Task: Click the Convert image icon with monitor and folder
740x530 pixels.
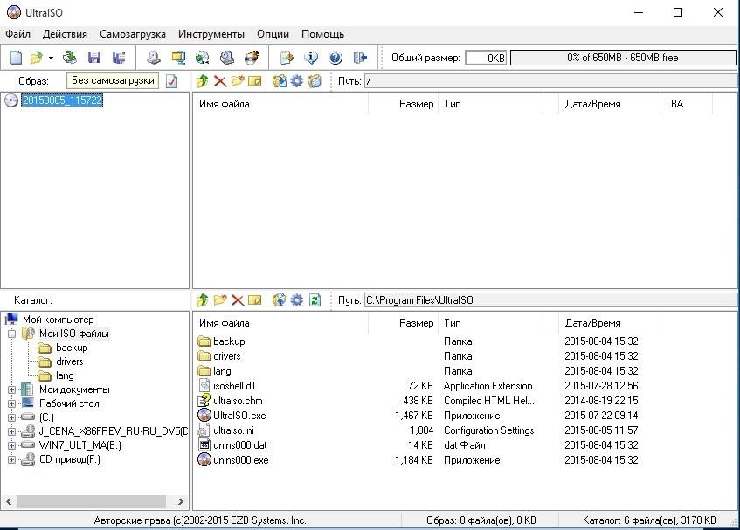Action: pyautogui.click(x=178, y=58)
